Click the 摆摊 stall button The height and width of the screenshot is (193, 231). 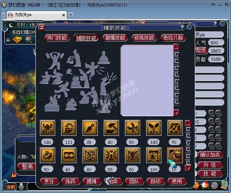(x=92, y=181)
